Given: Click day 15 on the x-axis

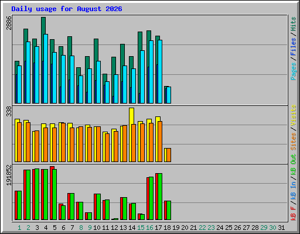Looking at the screenshot, I should [x=141, y=228].
